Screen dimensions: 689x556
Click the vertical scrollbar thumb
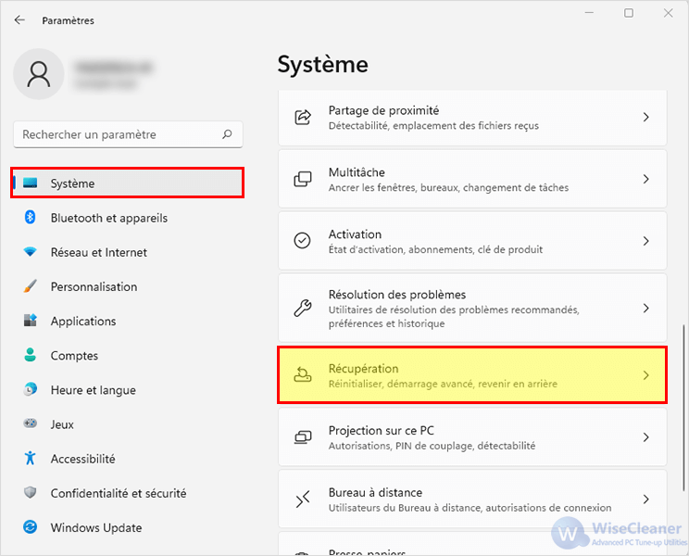683,409
